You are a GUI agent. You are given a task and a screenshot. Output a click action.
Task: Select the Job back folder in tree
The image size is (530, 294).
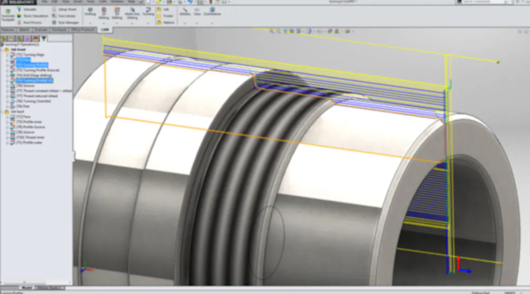coord(17,112)
